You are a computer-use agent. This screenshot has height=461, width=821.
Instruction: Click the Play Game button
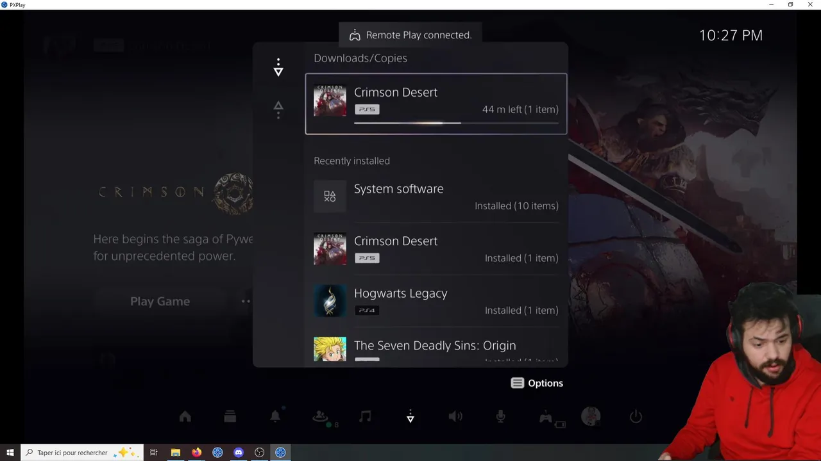[x=160, y=302]
